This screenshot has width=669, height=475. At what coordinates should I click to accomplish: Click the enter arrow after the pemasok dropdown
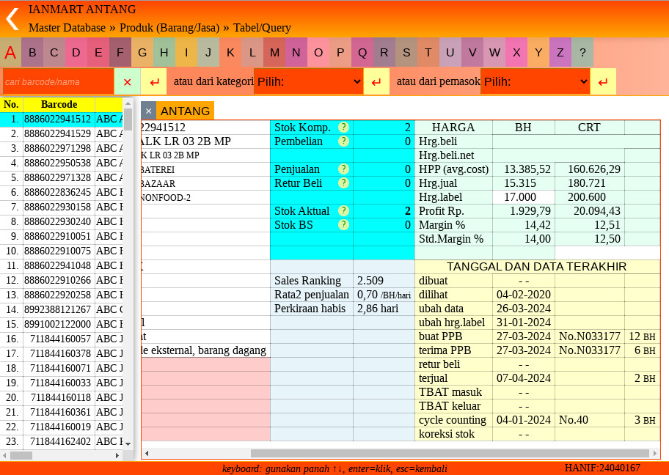pyautogui.click(x=603, y=81)
